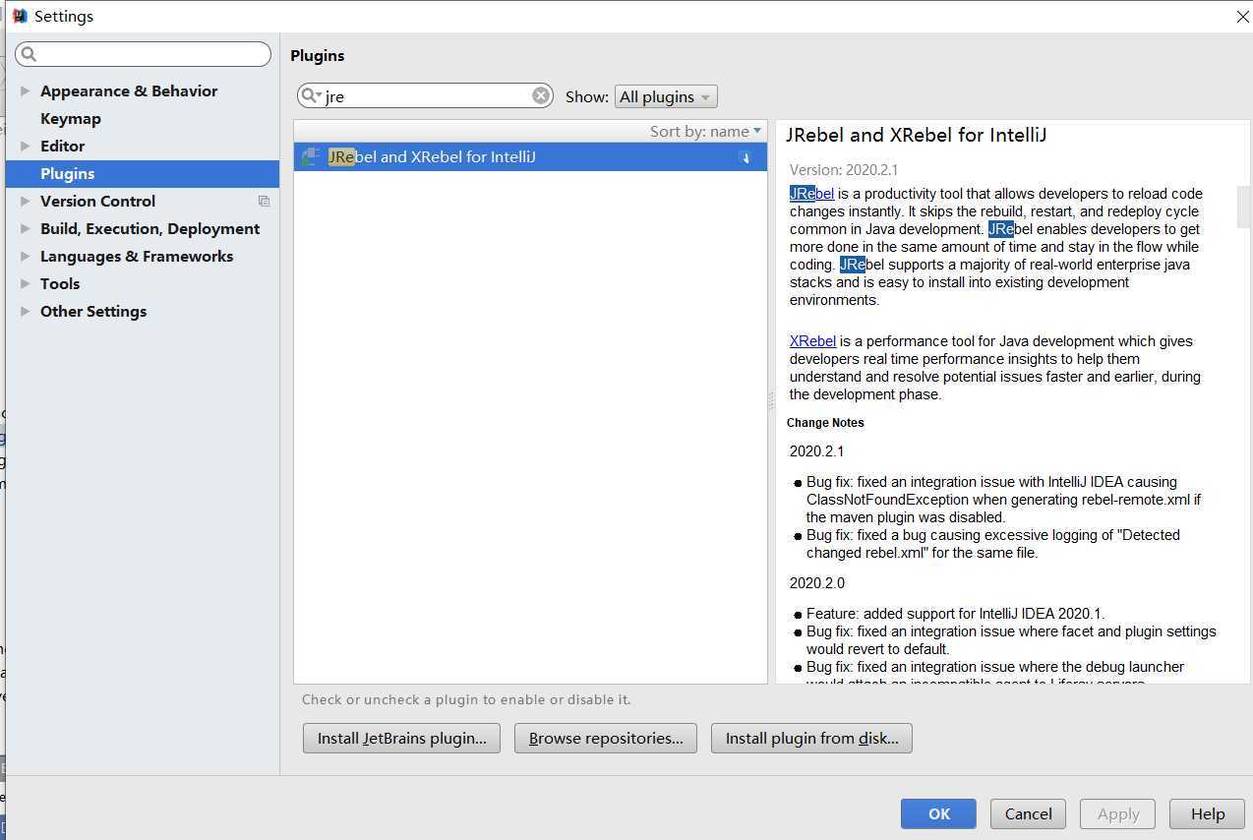Open the Show All plugins dropdown
Viewport: 1253px width, 840px height.
pos(666,96)
